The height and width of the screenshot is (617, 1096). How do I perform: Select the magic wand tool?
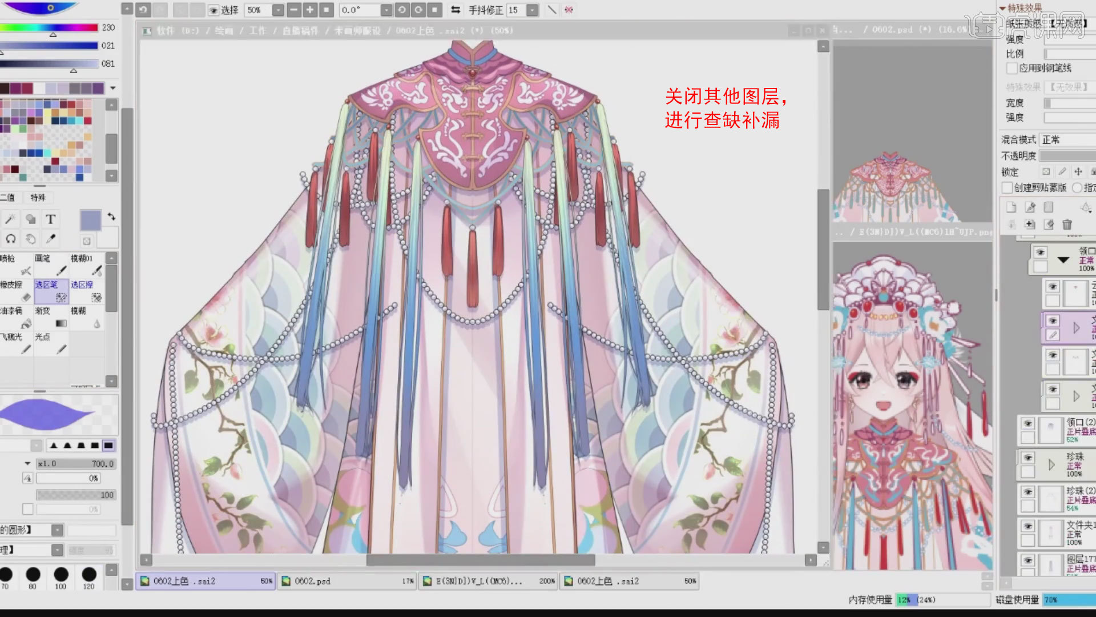(10, 219)
